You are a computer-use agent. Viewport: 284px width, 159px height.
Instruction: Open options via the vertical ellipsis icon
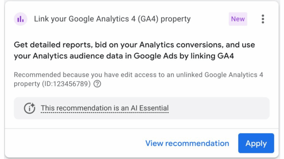coord(262,19)
